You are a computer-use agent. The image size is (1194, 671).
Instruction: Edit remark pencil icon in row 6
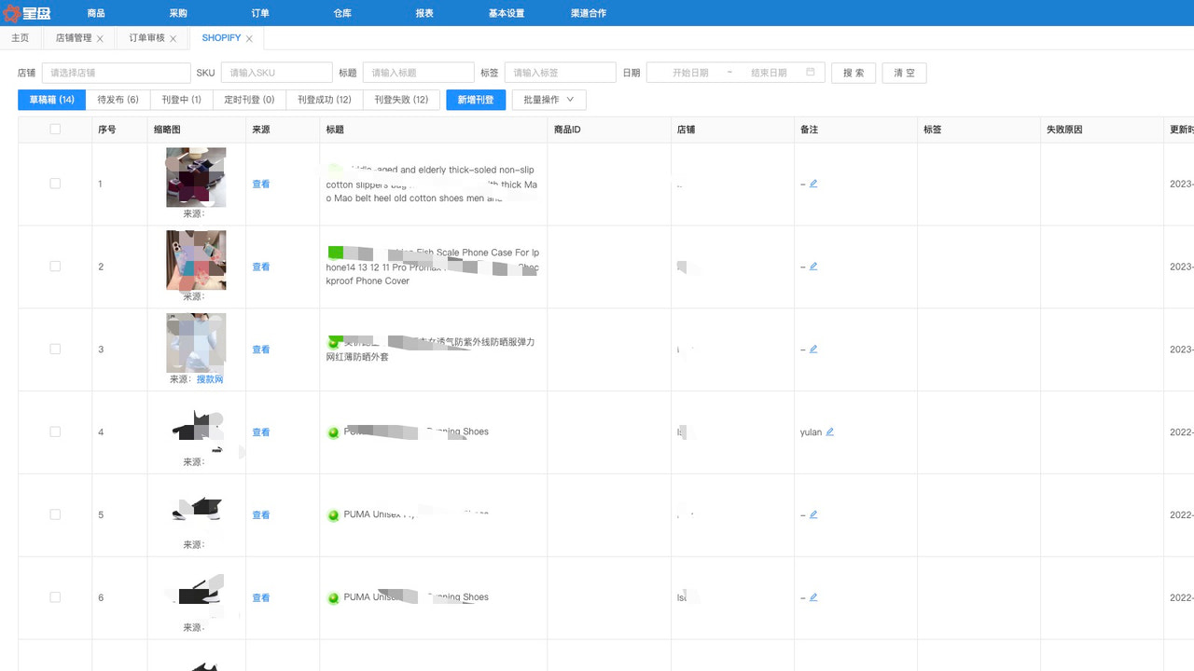click(x=813, y=597)
